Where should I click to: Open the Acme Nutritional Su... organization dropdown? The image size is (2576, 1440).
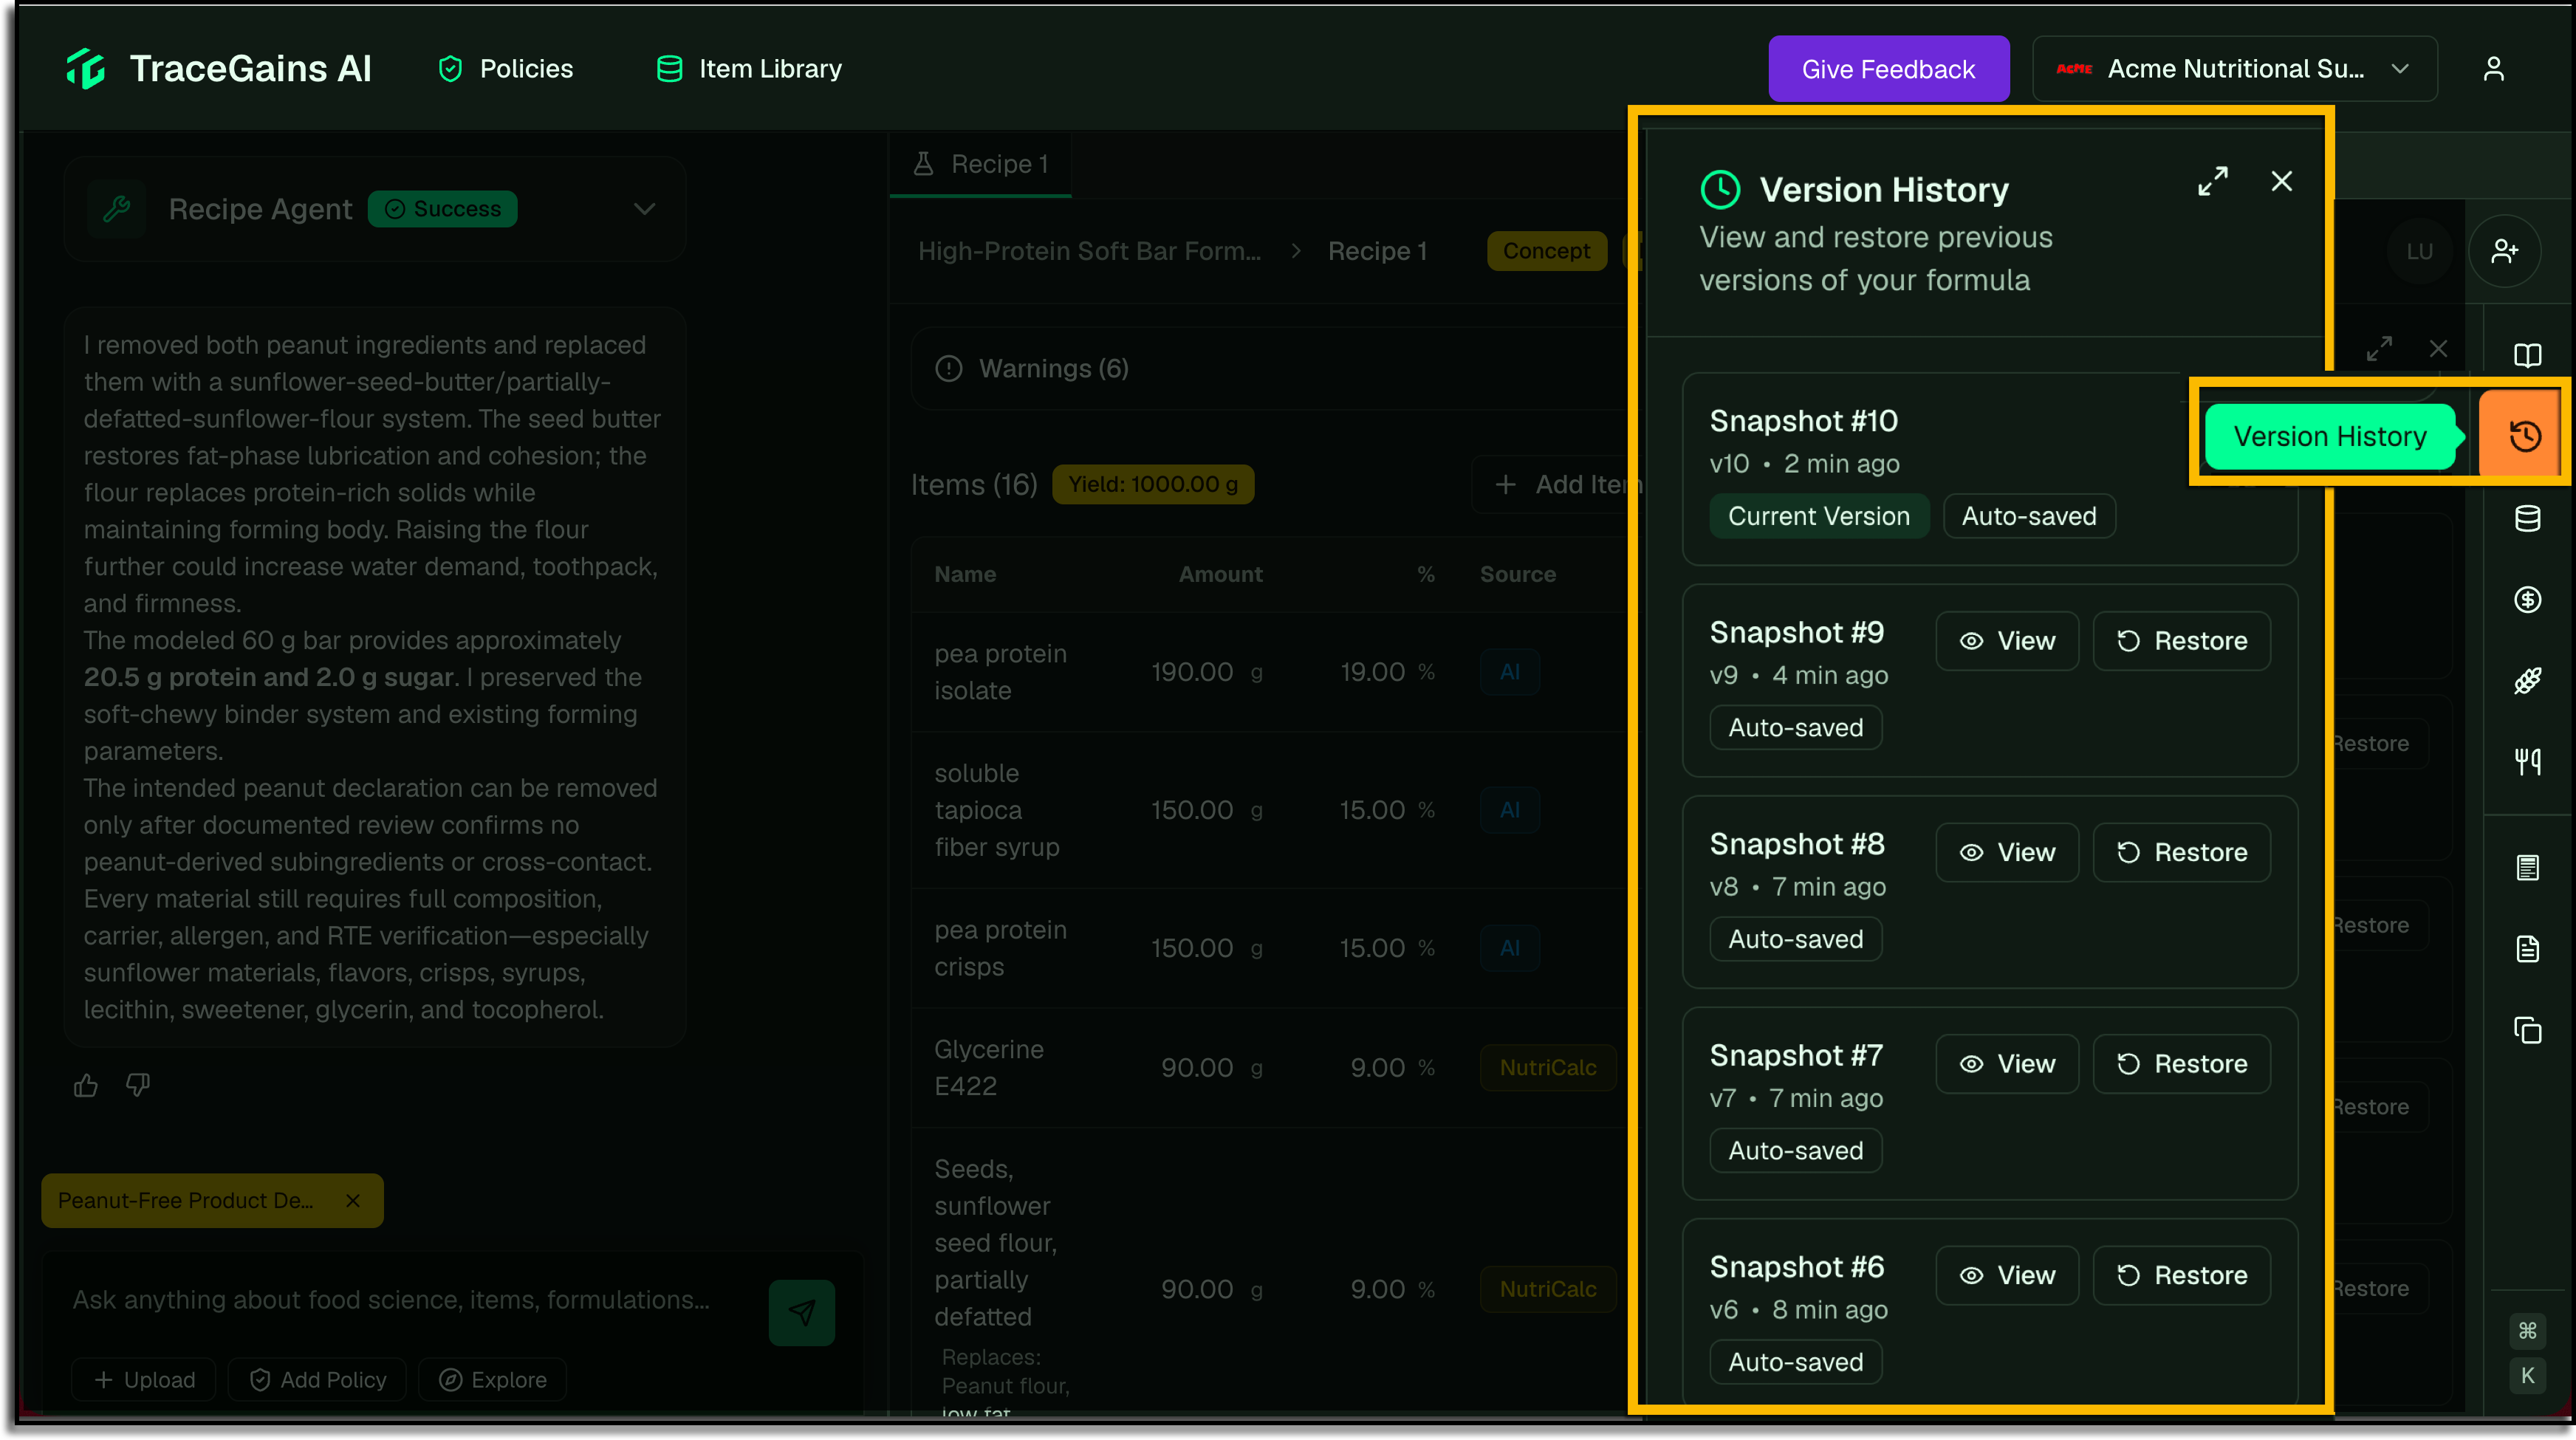(2235, 68)
